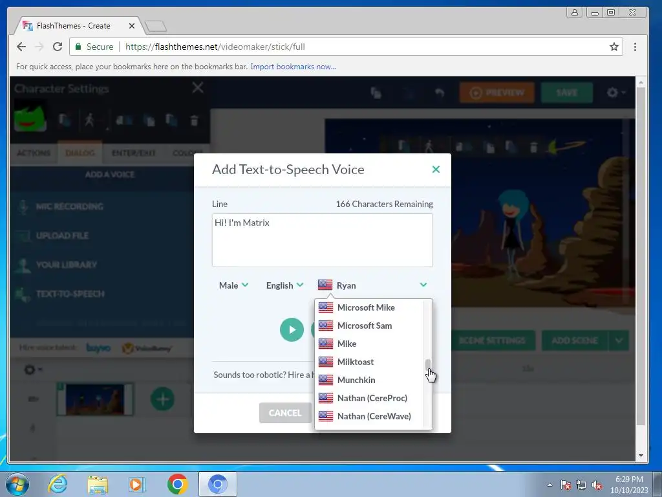Click the green character thumbnail
The height and width of the screenshot is (497, 662).
point(30,117)
